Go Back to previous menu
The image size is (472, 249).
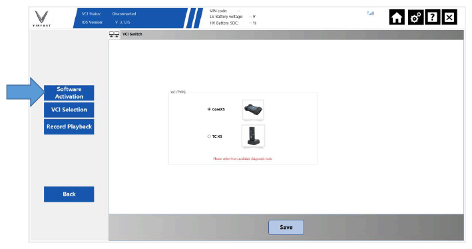(69, 194)
